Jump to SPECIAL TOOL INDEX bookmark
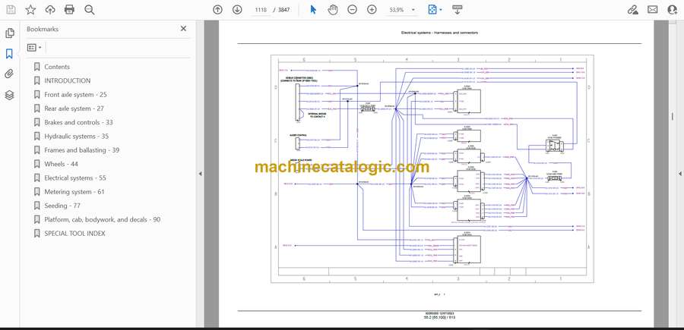This screenshot has height=330, width=684. (x=74, y=234)
